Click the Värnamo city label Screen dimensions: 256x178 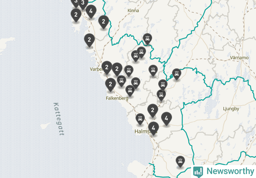point(239,58)
